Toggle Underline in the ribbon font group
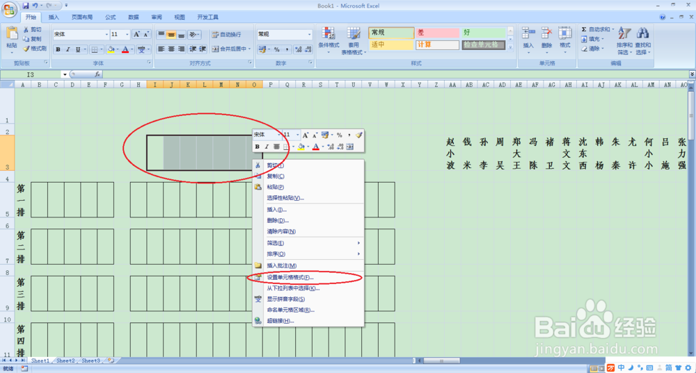This screenshot has width=696, height=373. (78, 49)
